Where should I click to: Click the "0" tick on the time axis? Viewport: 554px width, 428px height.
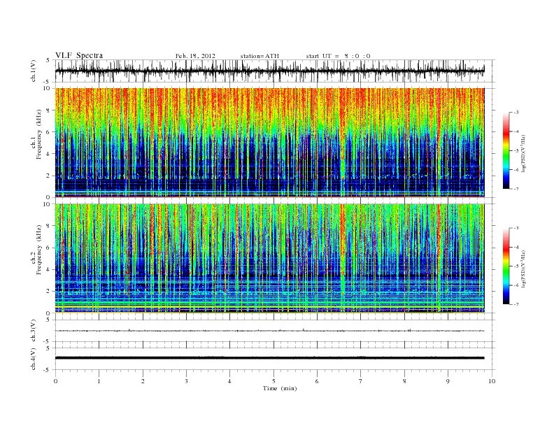[55, 381]
